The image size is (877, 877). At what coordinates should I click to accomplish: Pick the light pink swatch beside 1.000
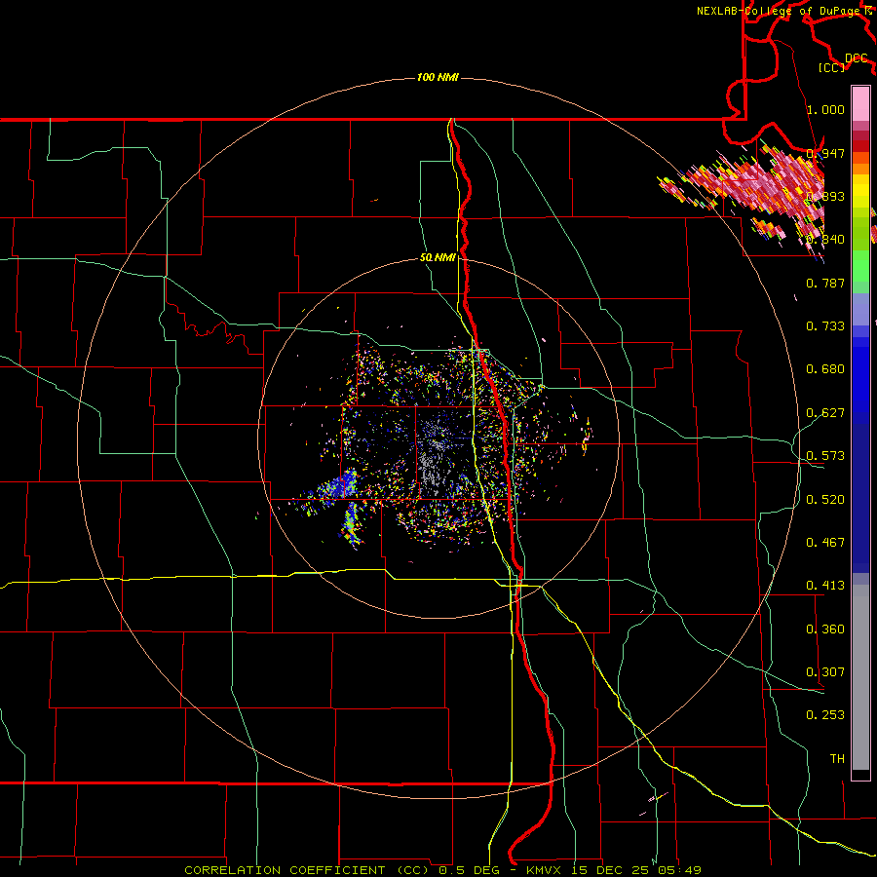pyautogui.click(x=860, y=104)
